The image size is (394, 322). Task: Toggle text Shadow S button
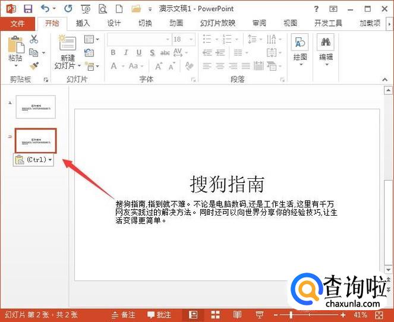click(x=152, y=53)
